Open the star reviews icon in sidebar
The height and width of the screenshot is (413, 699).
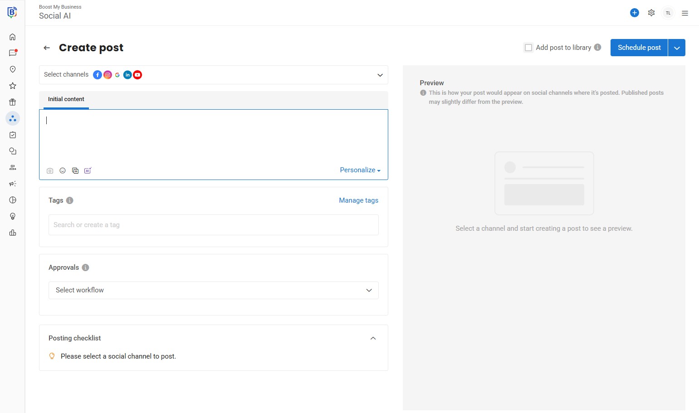pyautogui.click(x=13, y=86)
